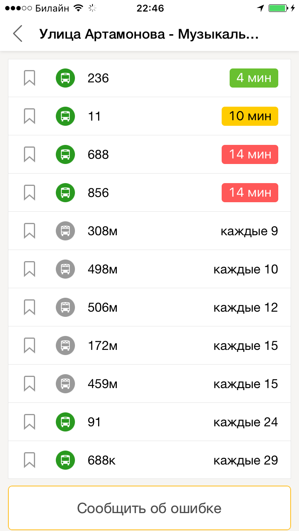The width and height of the screenshot is (299, 531).
Task: Tap the green bus icon for route 688к
Action: tap(65, 460)
